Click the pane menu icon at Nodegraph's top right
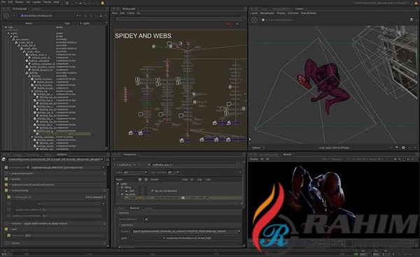This screenshot has width=420, height=257. pos(245,8)
